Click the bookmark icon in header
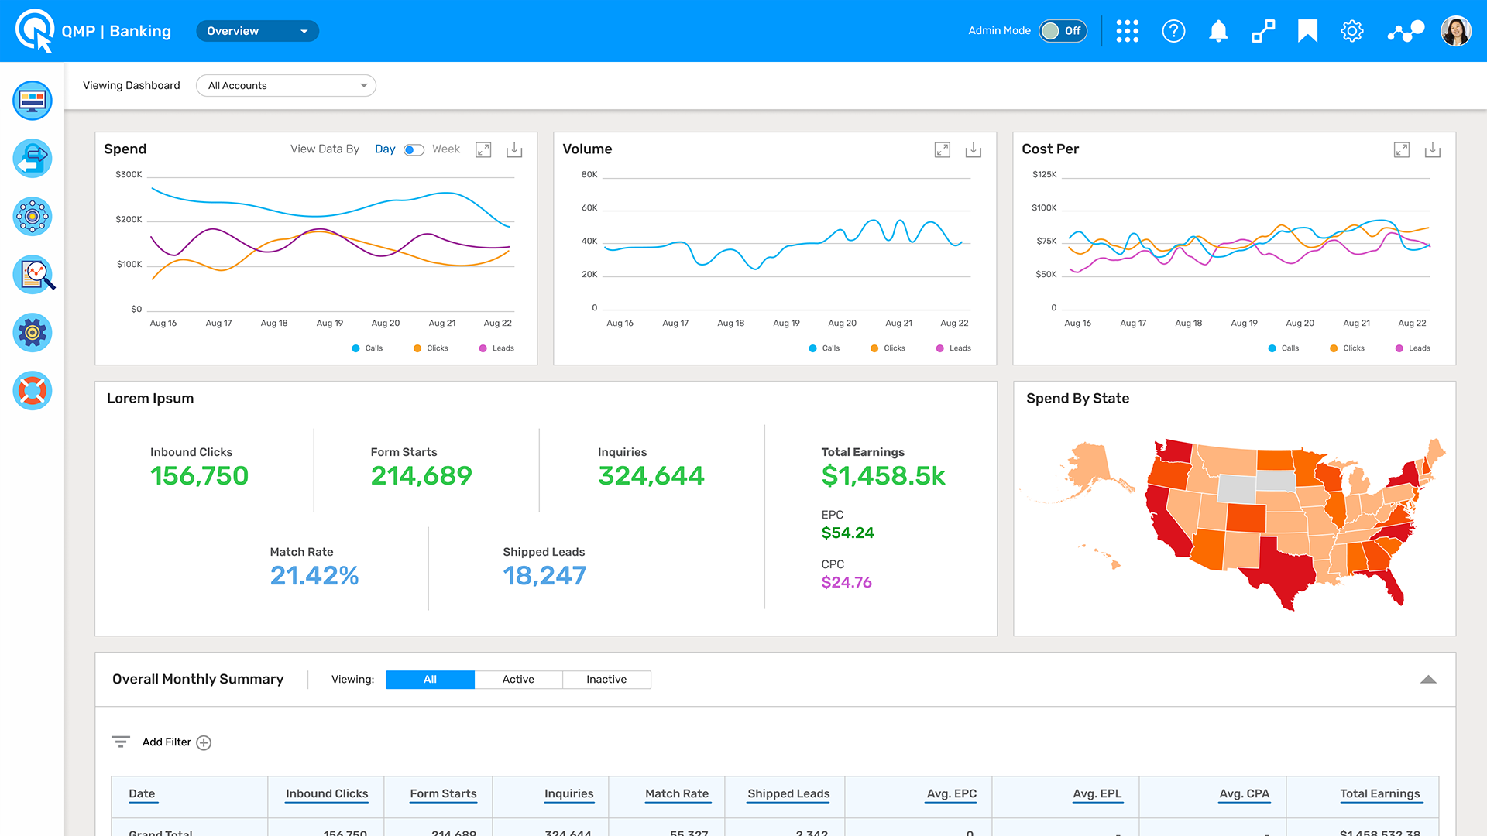Viewport: 1487px width, 836px height. (1307, 31)
